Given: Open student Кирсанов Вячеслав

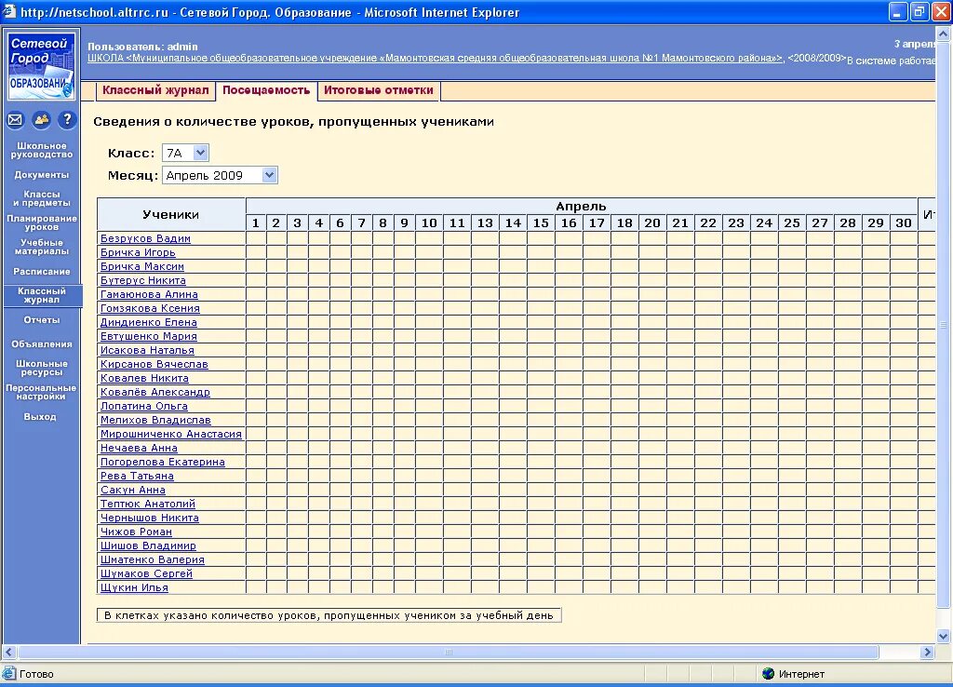Looking at the screenshot, I should (x=154, y=364).
